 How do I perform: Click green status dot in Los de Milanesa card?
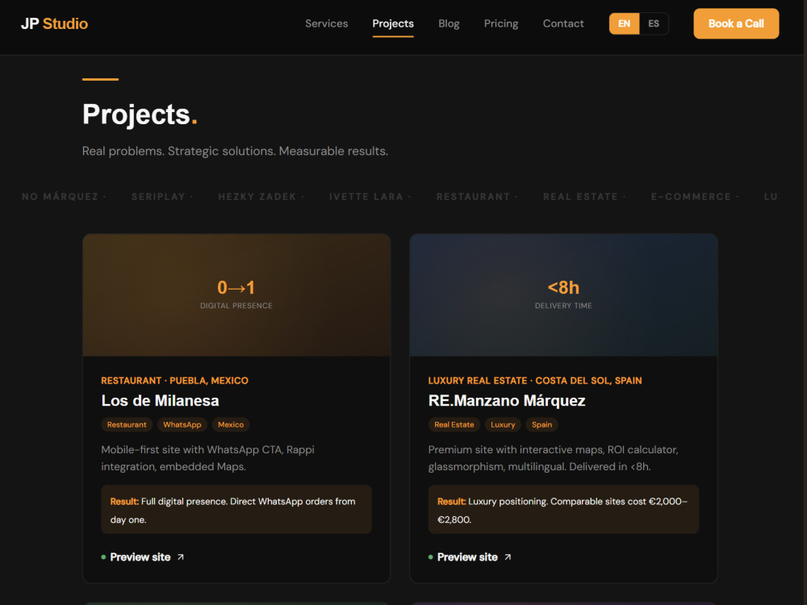[x=103, y=557]
